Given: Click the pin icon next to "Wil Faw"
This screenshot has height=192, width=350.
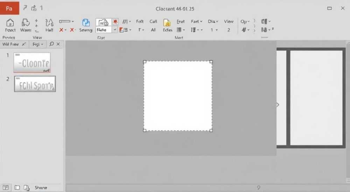Looking at the screenshot, I should pyautogui.click(x=24, y=44).
